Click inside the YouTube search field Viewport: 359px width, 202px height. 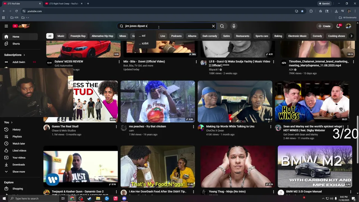point(167,26)
